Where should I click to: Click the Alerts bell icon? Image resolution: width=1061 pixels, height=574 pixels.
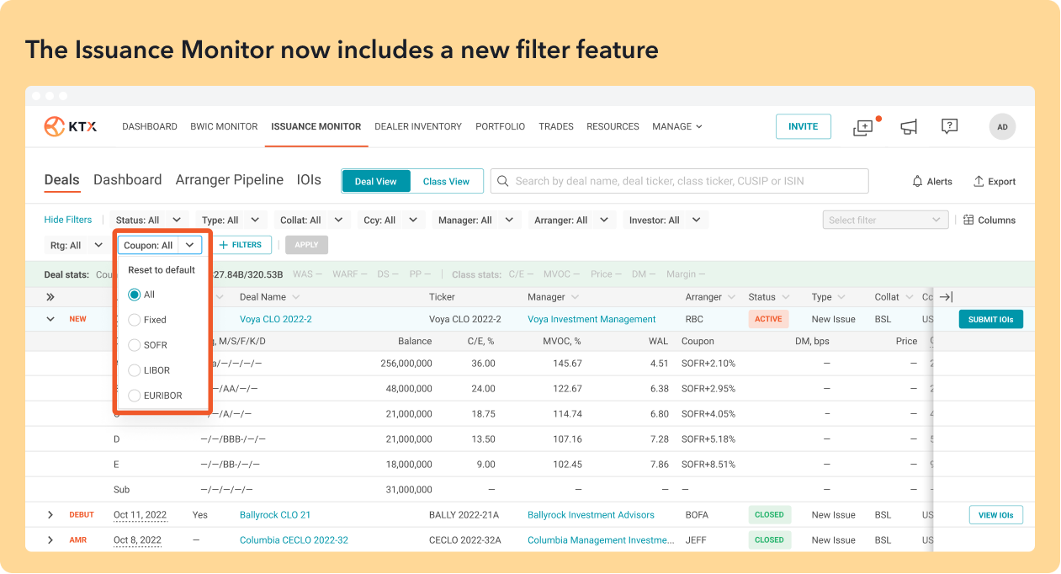pyautogui.click(x=917, y=182)
